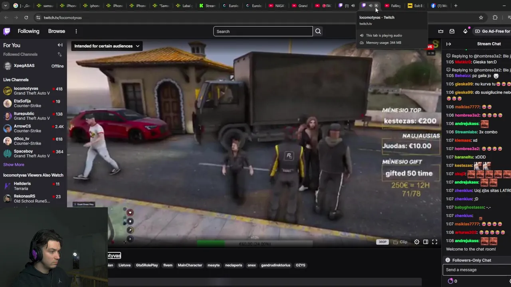This screenshot has width=511, height=287.
Task: Switch to the NASA YouTube tab
Action: coord(277,6)
